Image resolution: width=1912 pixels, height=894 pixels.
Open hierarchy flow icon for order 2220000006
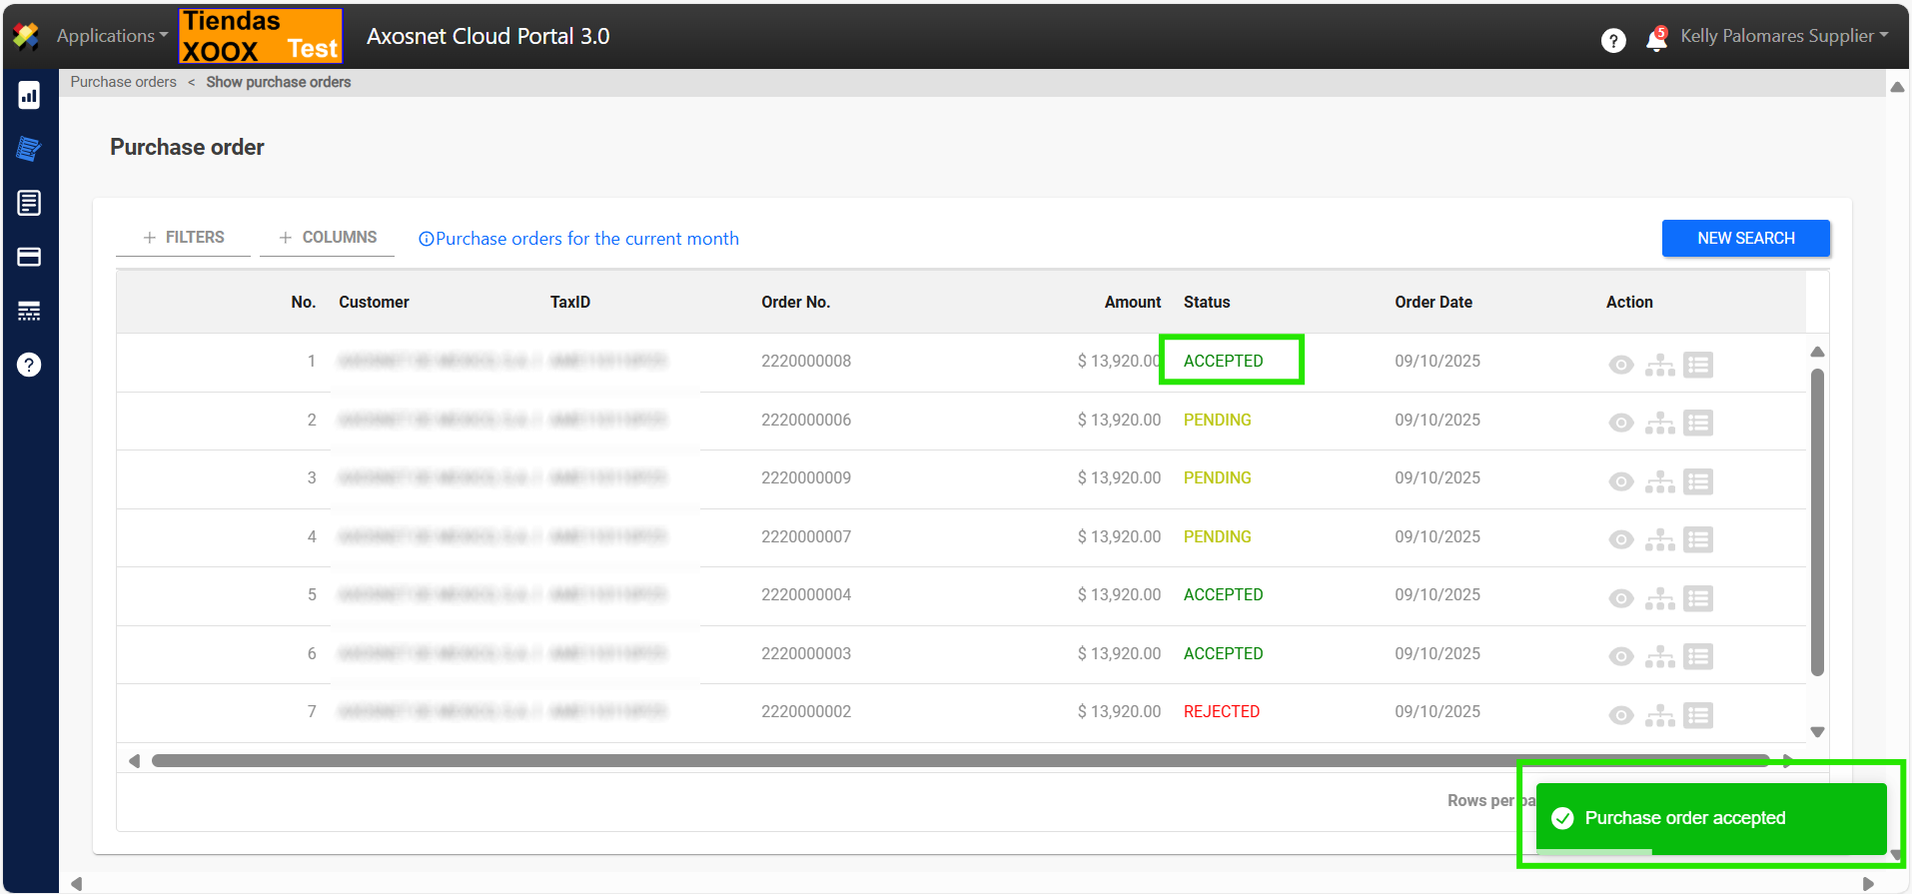tap(1659, 424)
